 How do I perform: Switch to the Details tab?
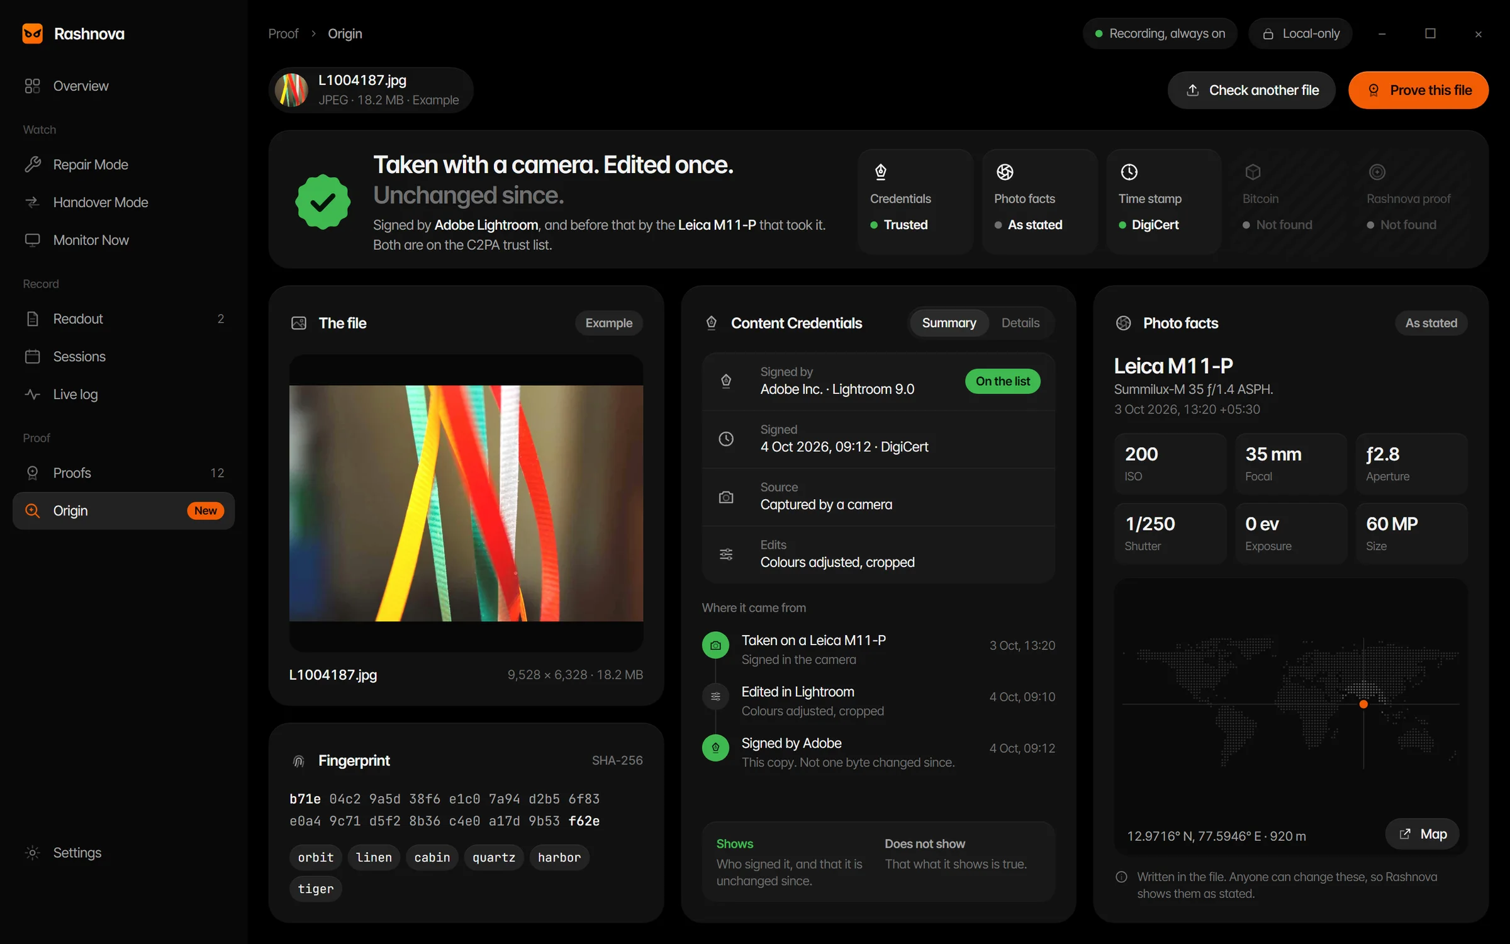pyautogui.click(x=1020, y=323)
